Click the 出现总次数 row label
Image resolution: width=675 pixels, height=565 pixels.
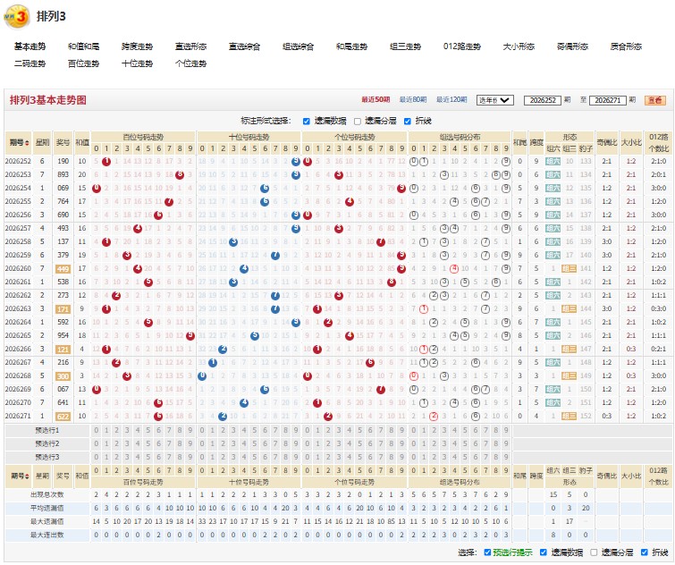click(46, 495)
